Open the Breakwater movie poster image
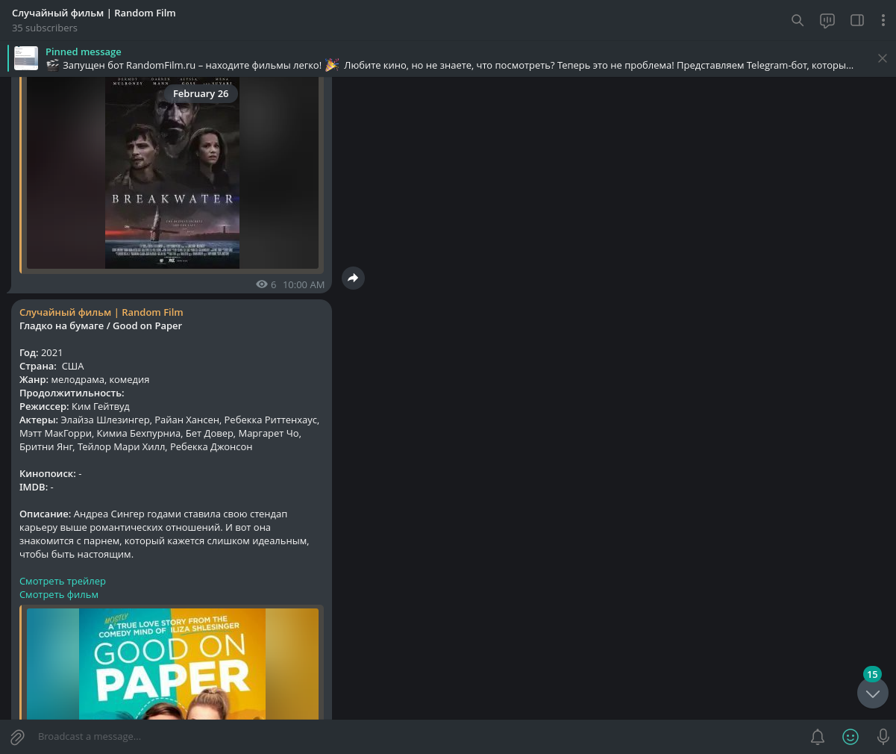Image resolution: width=896 pixels, height=754 pixels. pyautogui.click(x=172, y=172)
